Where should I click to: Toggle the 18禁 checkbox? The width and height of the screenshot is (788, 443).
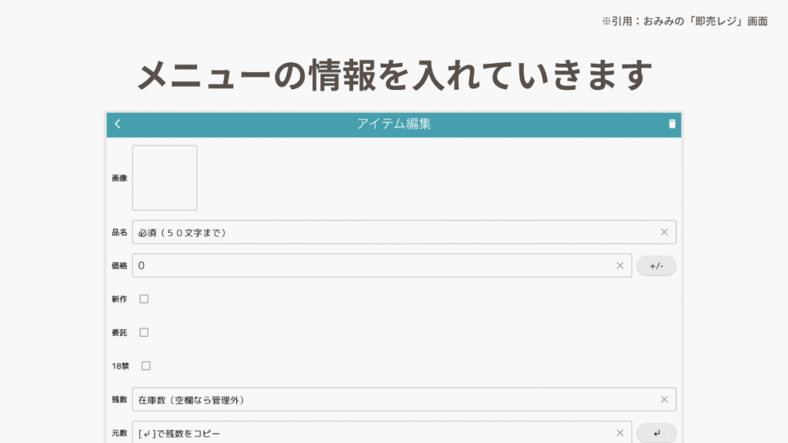145,366
